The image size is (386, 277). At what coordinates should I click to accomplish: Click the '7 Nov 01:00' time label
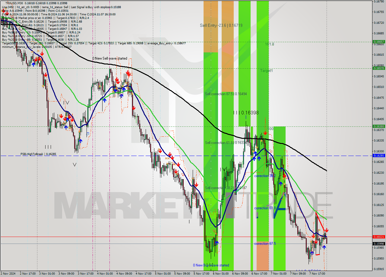tap(279, 274)
